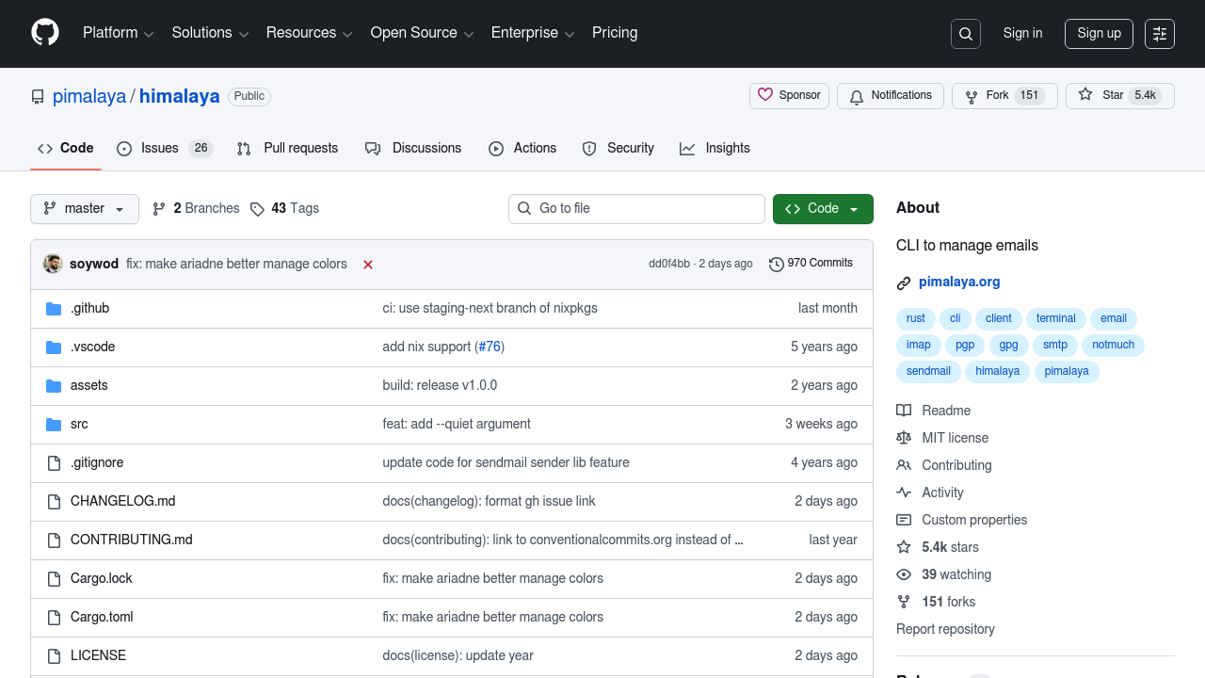This screenshot has height=678, width=1205.
Task: Open the Cargo.toml file
Action: (102, 617)
